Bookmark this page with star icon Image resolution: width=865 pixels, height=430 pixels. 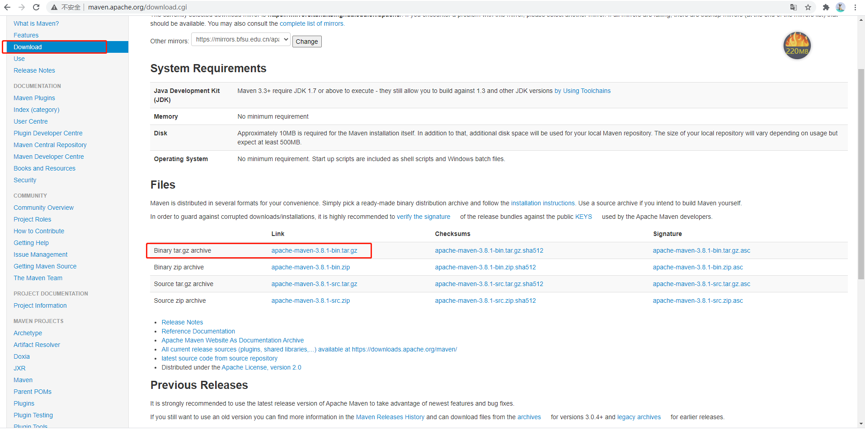pos(808,7)
